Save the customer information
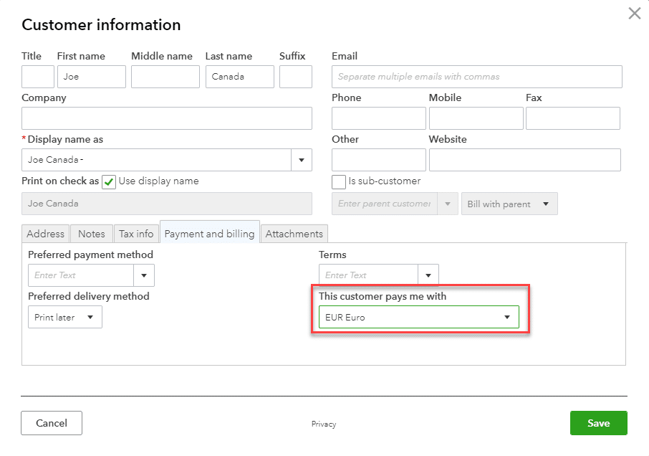649x456 pixels. [x=598, y=423]
